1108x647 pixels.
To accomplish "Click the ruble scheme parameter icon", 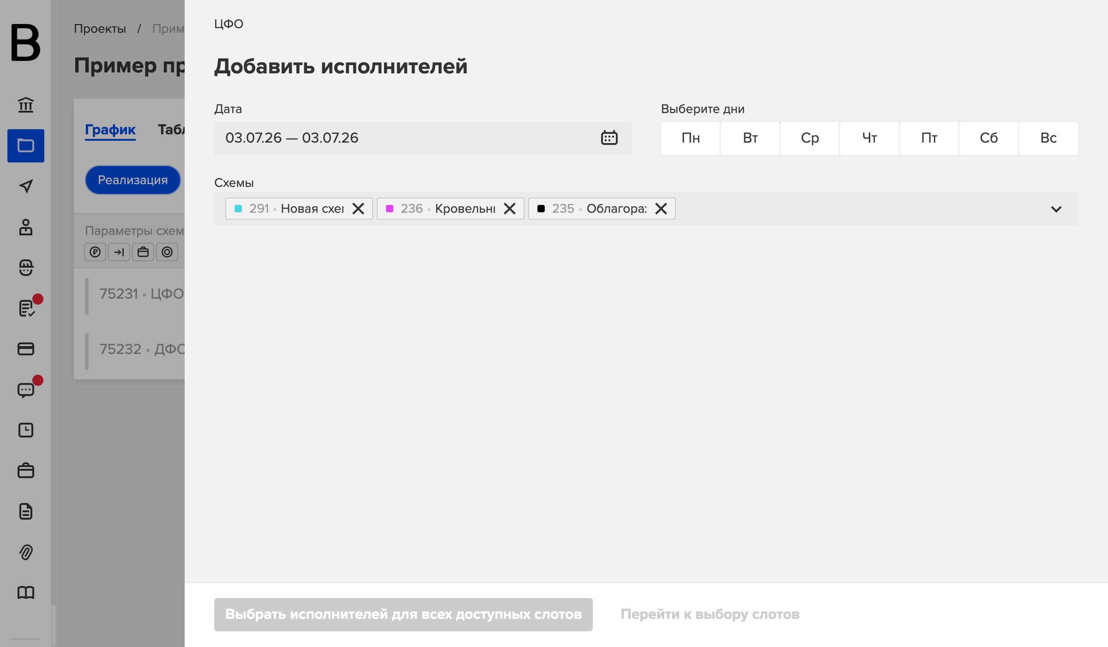I will (x=95, y=252).
